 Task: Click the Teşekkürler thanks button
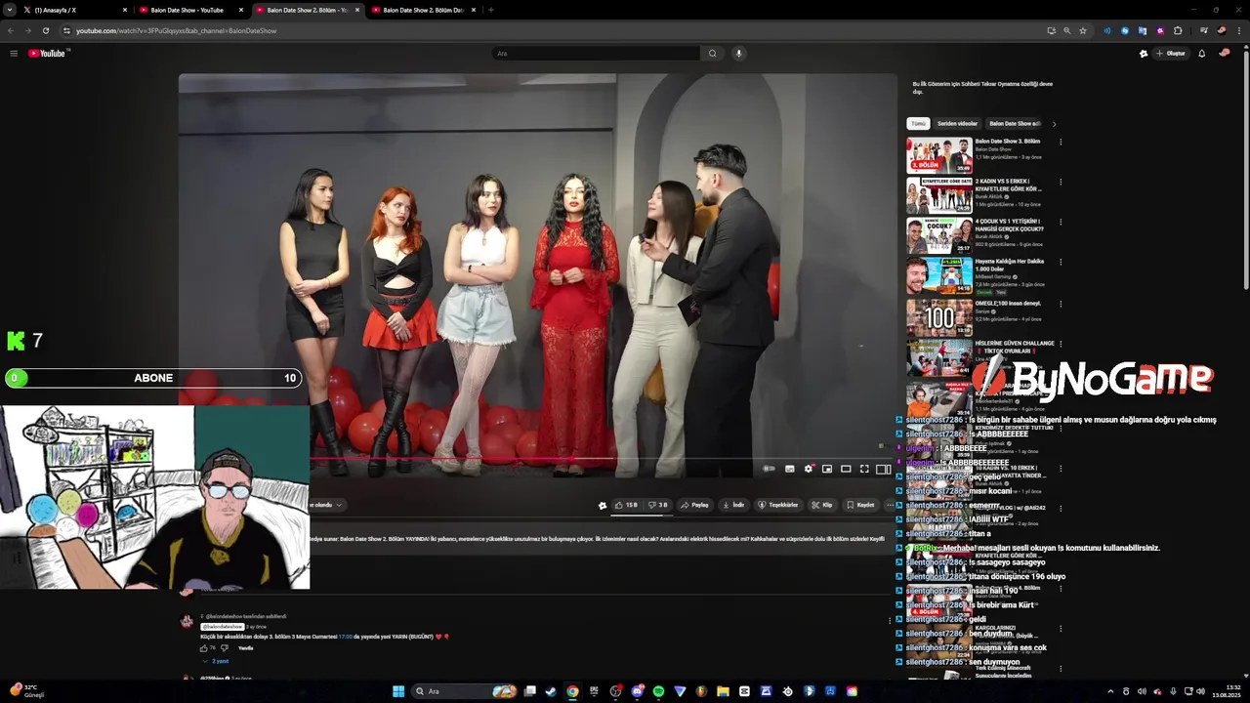778,505
